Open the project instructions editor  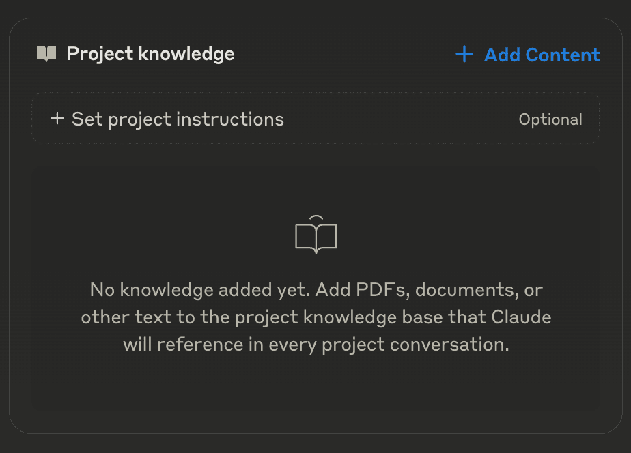(177, 119)
